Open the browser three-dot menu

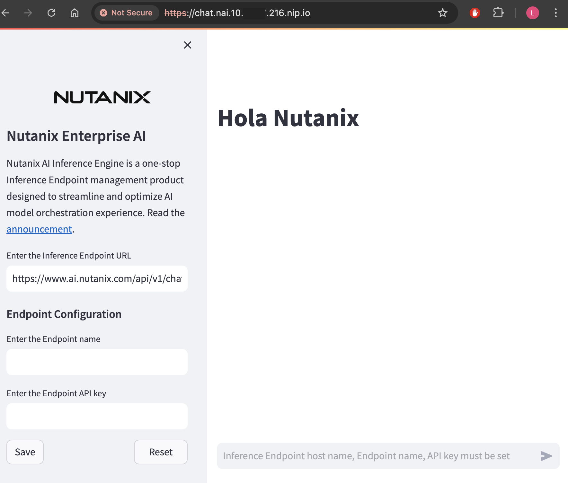tap(556, 13)
